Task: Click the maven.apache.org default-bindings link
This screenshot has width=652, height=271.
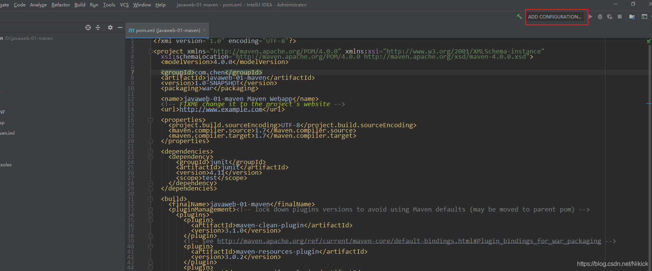Action: coord(409,241)
